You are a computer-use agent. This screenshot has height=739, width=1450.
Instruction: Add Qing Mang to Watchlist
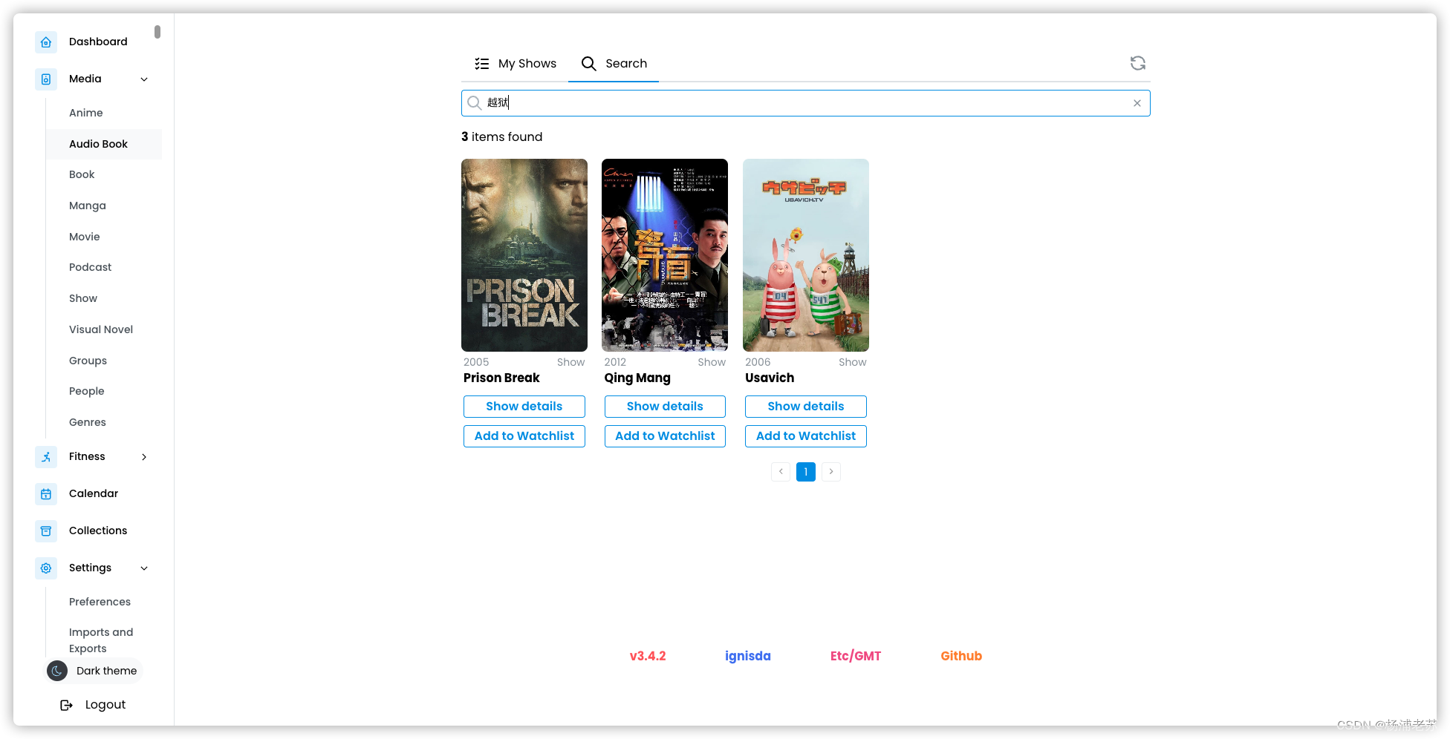click(665, 436)
